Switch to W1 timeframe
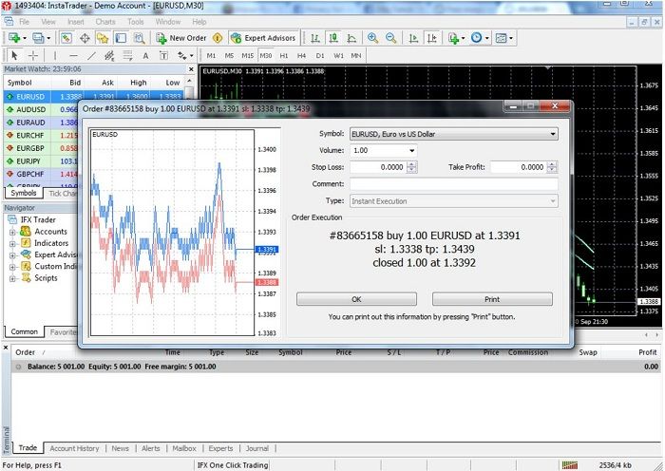 tap(338, 55)
